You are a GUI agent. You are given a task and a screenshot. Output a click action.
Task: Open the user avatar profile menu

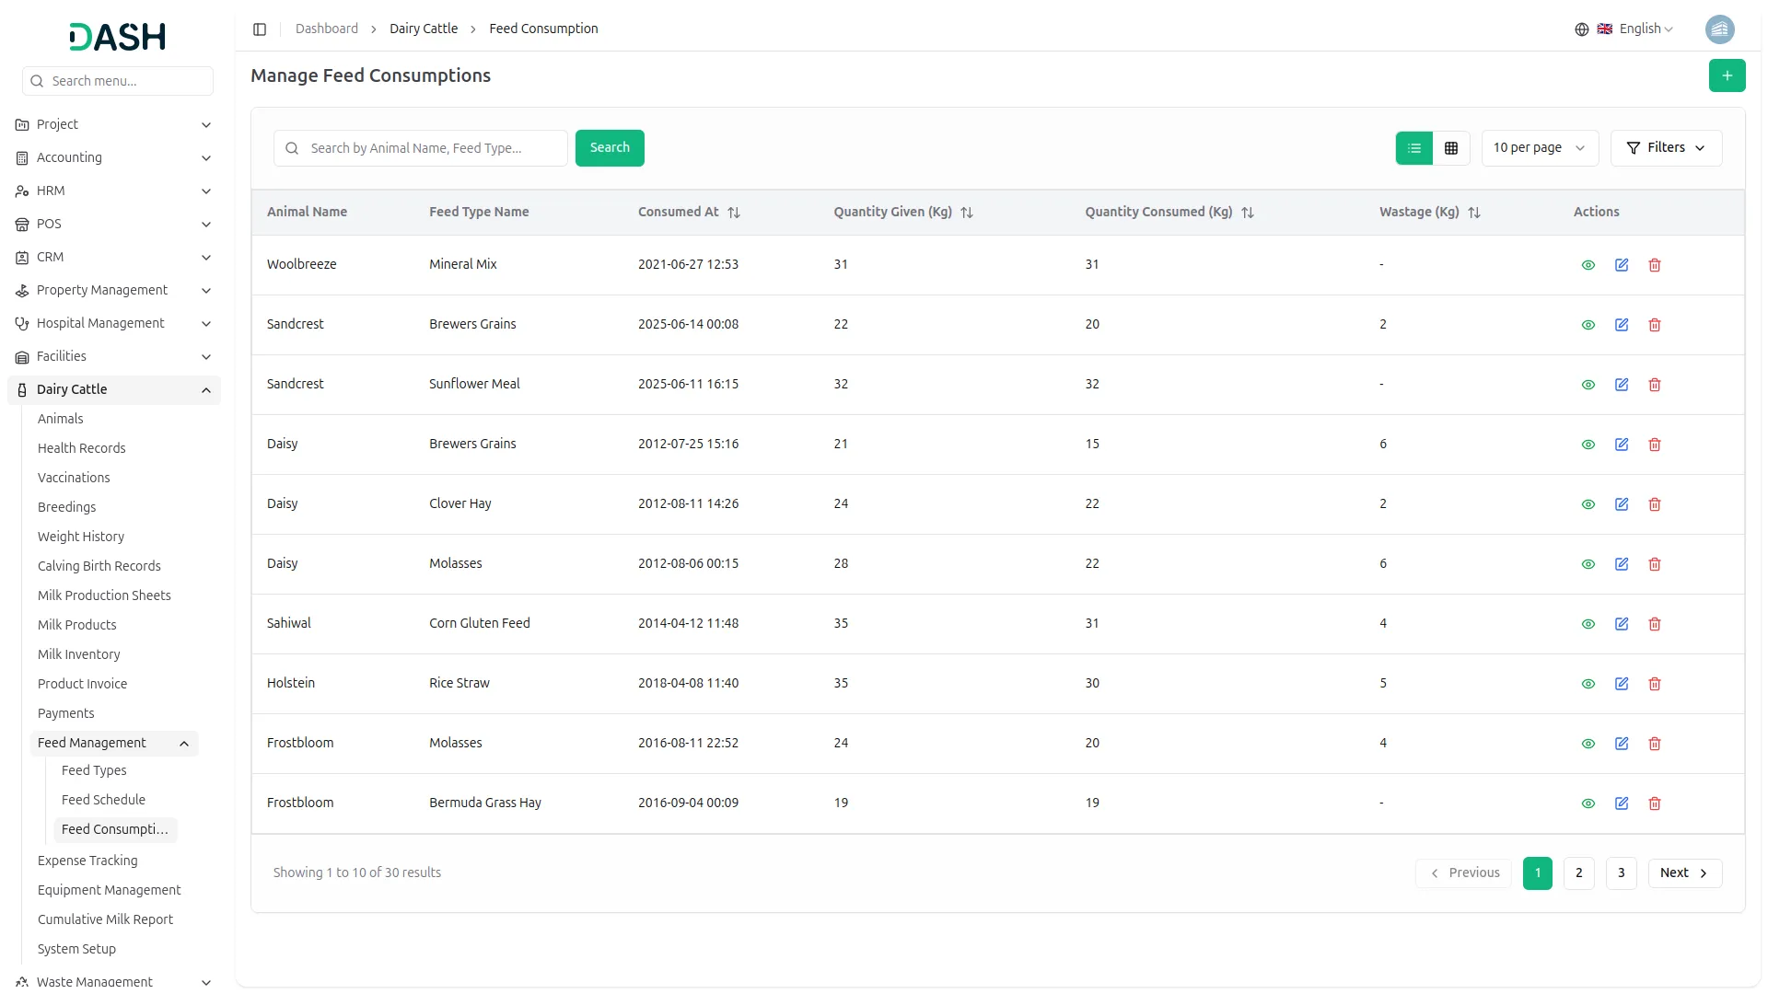click(x=1719, y=29)
